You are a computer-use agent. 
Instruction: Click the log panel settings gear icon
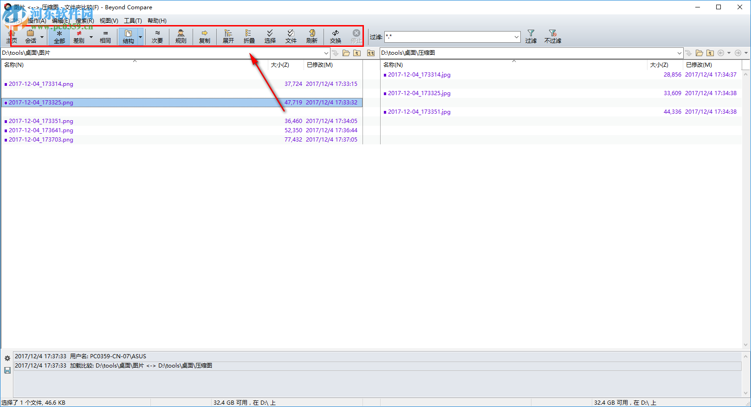[7, 358]
